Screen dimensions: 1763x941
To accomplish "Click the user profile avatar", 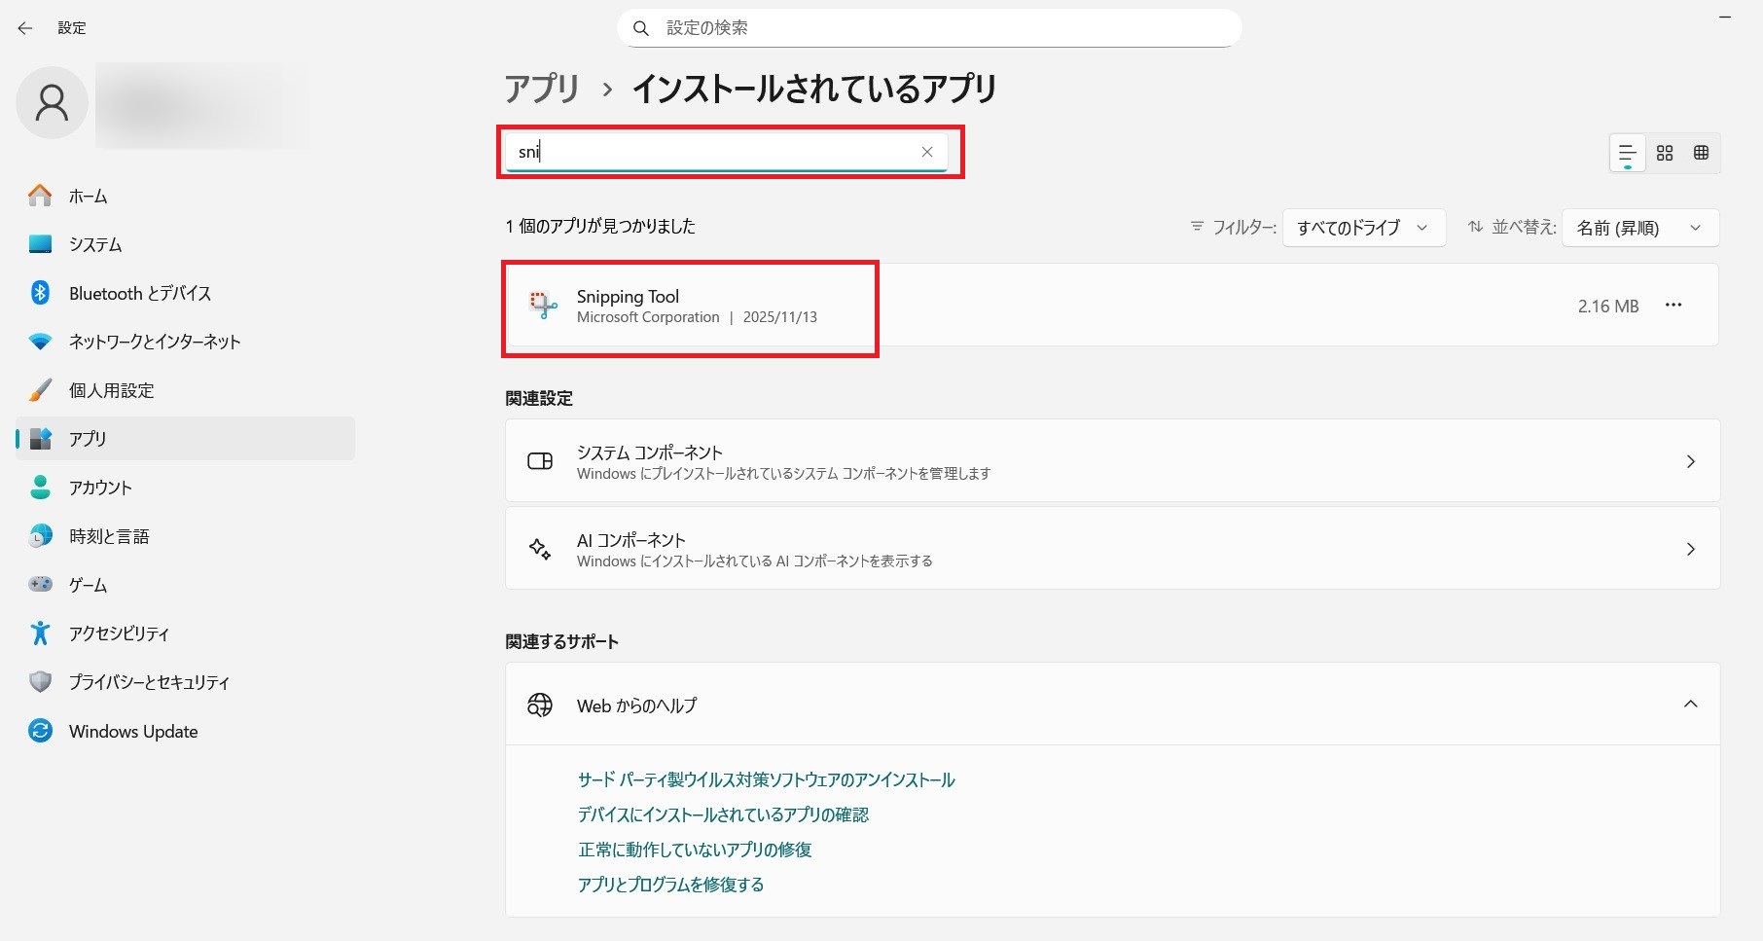I will click(x=53, y=103).
